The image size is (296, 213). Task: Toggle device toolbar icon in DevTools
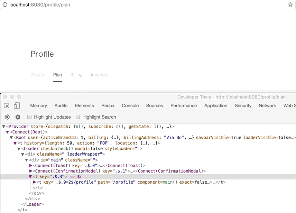17,105
